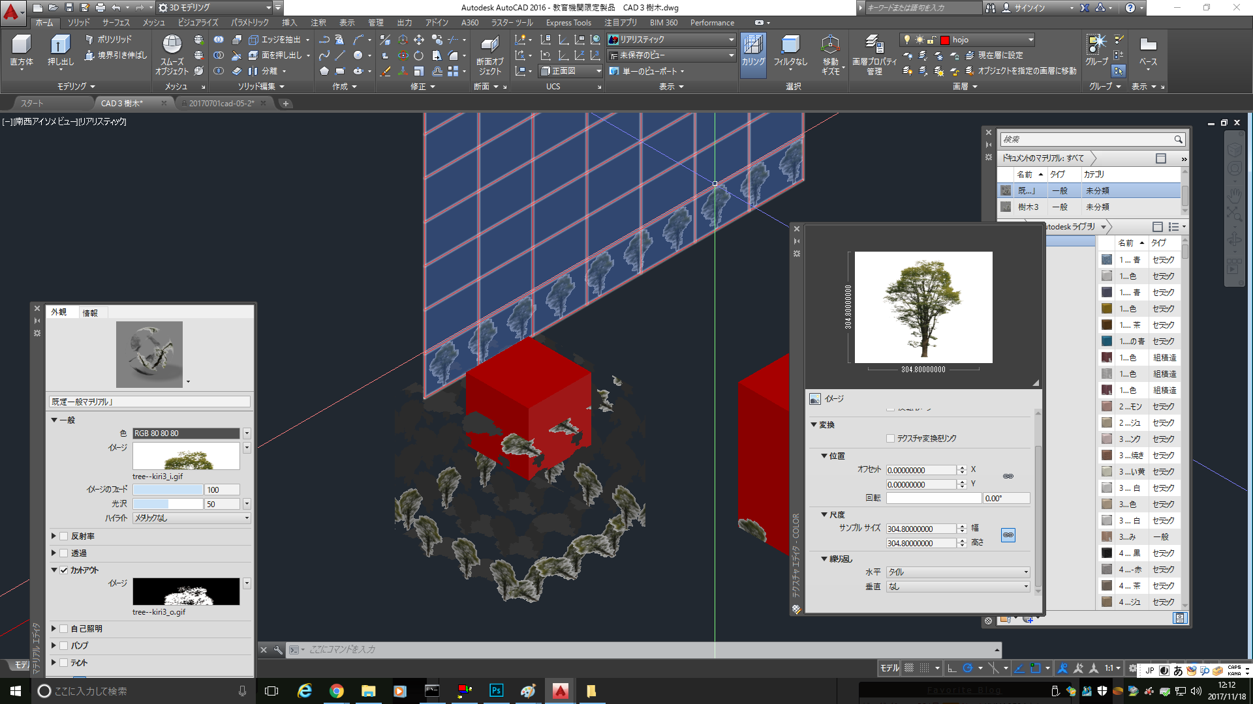Switch to the 情報 tab

coord(90,313)
